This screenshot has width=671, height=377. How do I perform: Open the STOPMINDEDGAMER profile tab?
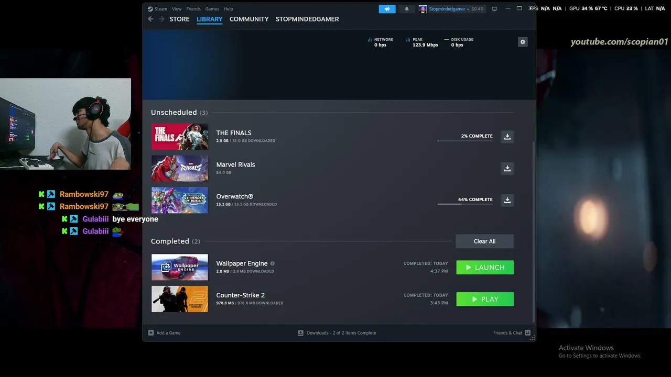(307, 19)
